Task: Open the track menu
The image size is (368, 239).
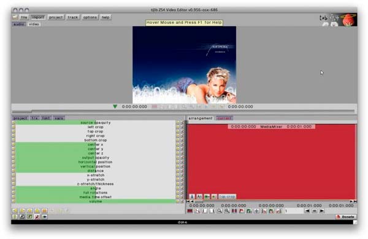Action: click(73, 17)
